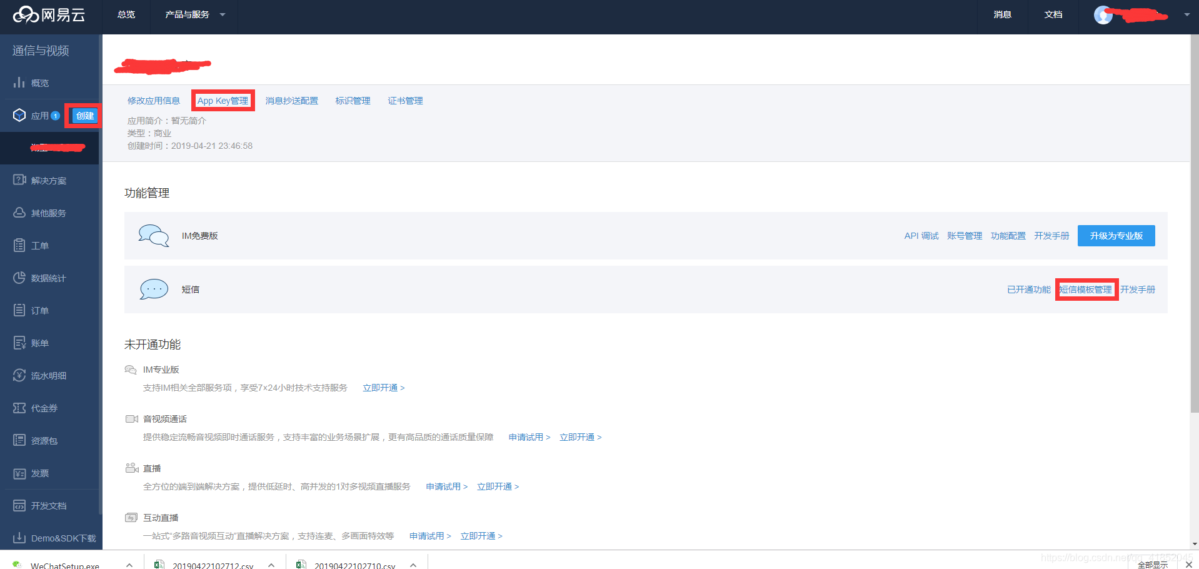
Task: Close the downloads bar
Action: (1188, 564)
